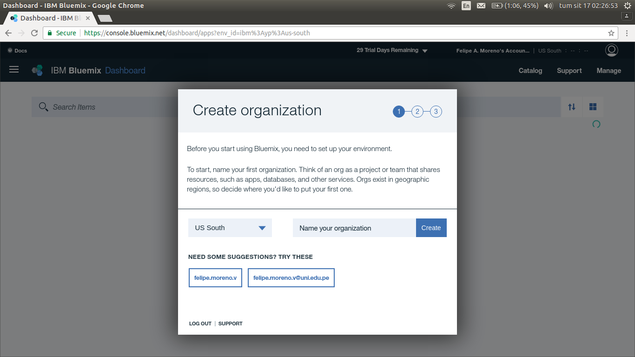Screen dimensions: 635x357
Task: Open the Manage menu
Action: pyautogui.click(x=609, y=71)
